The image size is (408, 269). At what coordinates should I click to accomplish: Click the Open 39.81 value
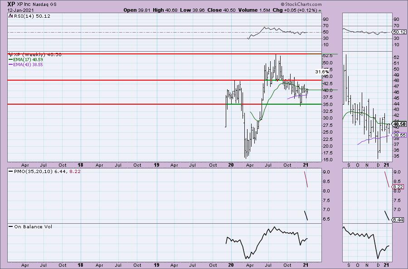pyautogui.click(x=136, y=10)
